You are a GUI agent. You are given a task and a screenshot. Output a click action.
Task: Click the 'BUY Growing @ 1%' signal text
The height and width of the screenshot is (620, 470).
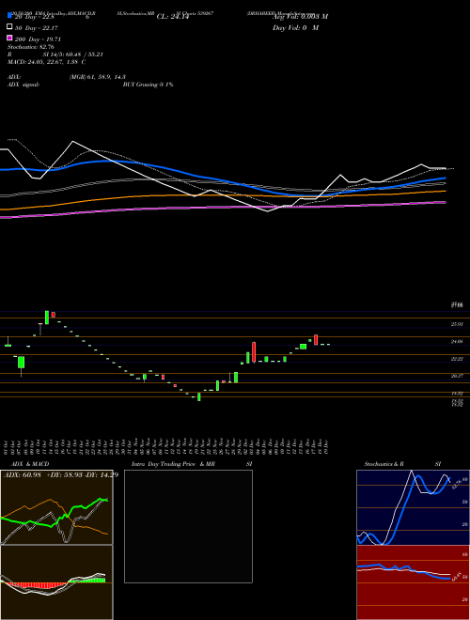pyautogui.click(x=148, y=85)
